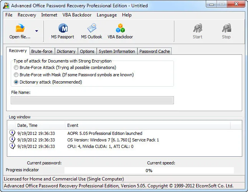Choose Brute-Force with Mask option

pos(16,75)
